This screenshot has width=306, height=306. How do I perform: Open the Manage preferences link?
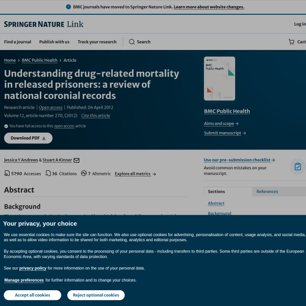pyautogui.click(x=24, y=280)
